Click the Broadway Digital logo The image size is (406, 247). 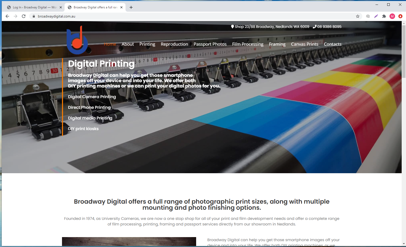tap(77, 40)
